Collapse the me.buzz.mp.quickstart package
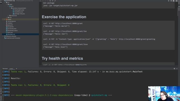This screenshot has height=101, width=180. click(x=10, y=8)
